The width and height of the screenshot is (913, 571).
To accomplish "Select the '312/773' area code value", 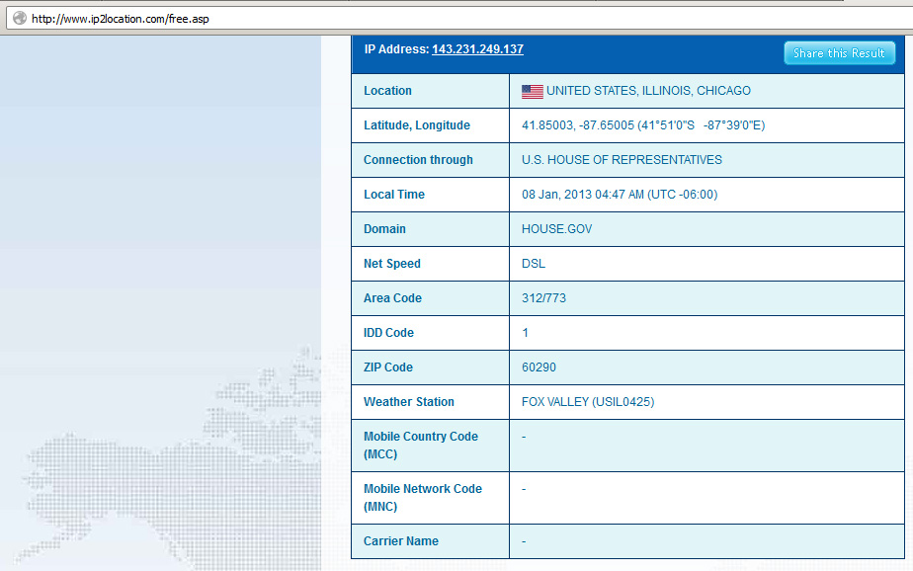I will click(x=543, y=298).
